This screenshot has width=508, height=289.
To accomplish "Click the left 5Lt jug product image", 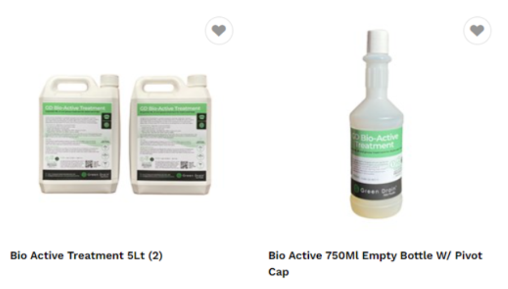I will pos(79,134).
